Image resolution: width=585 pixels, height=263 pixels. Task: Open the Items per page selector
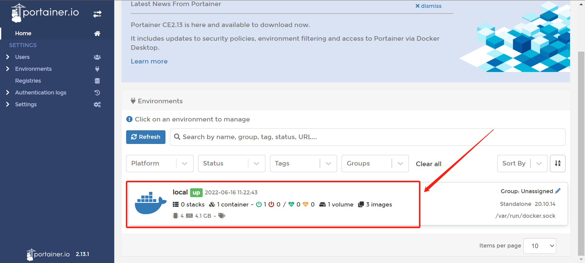coord(540,246)
